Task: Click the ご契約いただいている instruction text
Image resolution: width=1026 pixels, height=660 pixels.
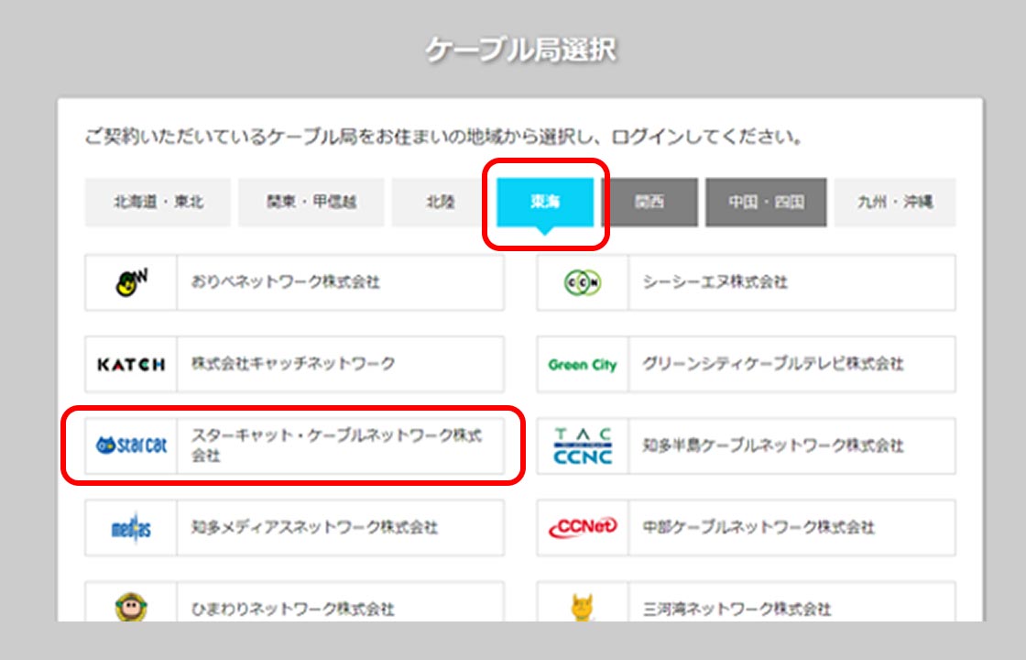Action: 443,137
